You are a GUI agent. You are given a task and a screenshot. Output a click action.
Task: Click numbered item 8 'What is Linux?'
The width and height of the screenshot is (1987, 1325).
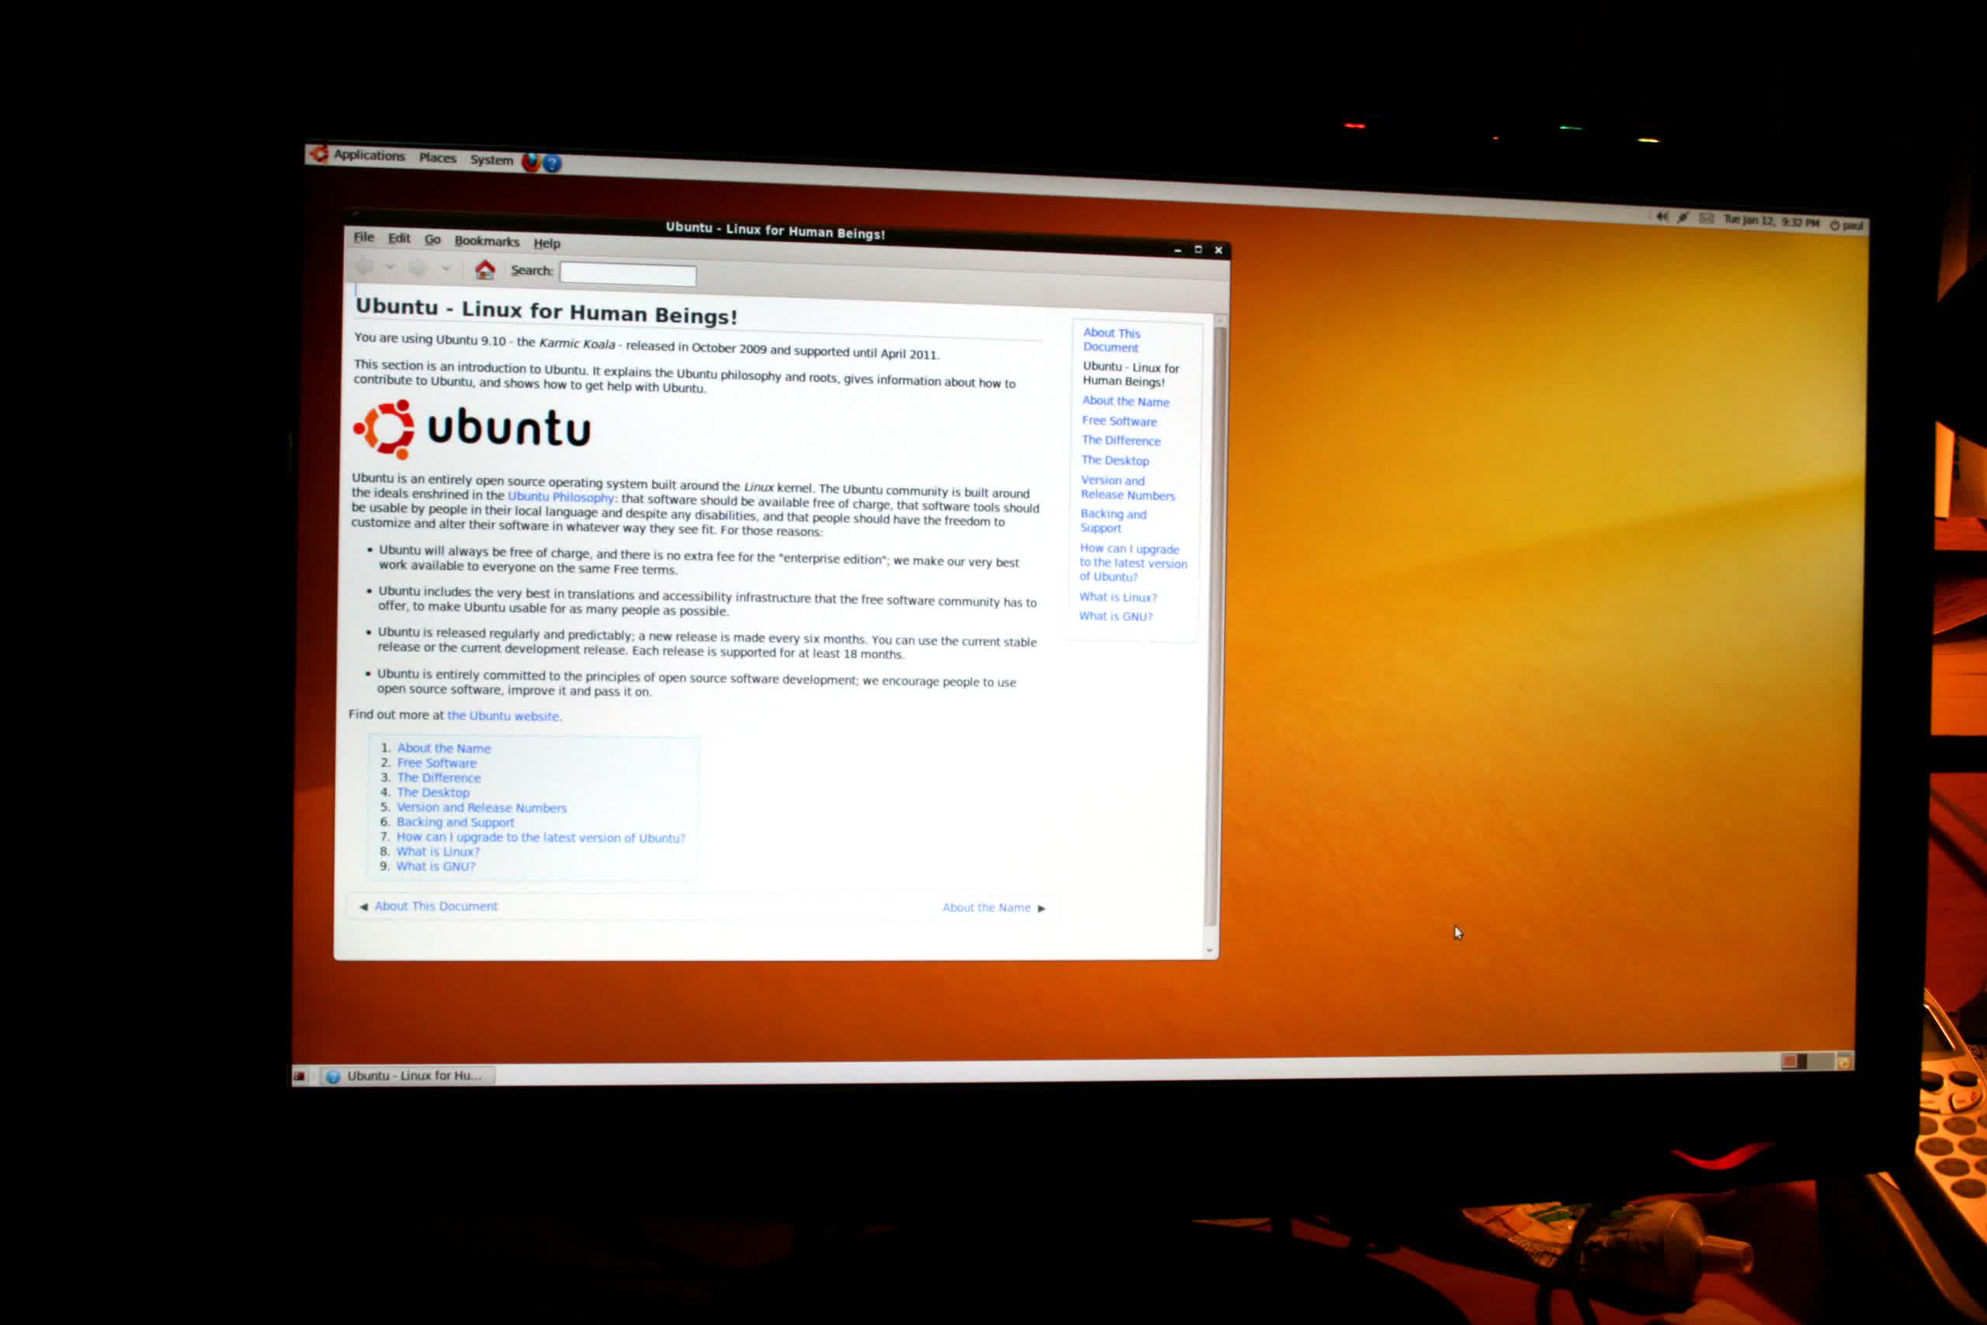pyautogui.click(x=438, y=852)
